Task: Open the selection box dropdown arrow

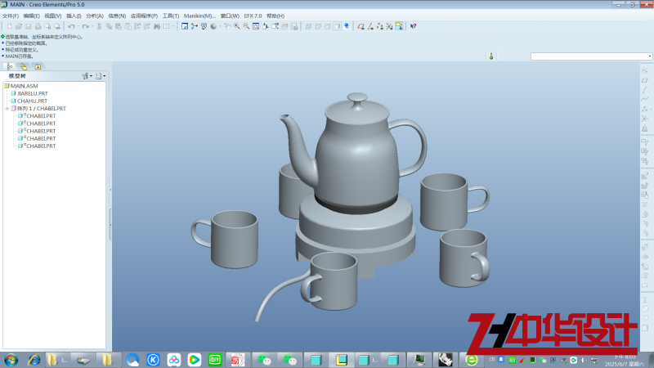Action: (173, 26)
